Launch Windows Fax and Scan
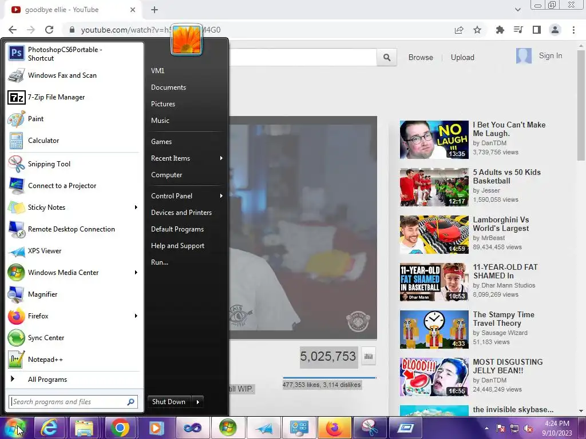Viewport: 586px width, 439px height. 74,75
